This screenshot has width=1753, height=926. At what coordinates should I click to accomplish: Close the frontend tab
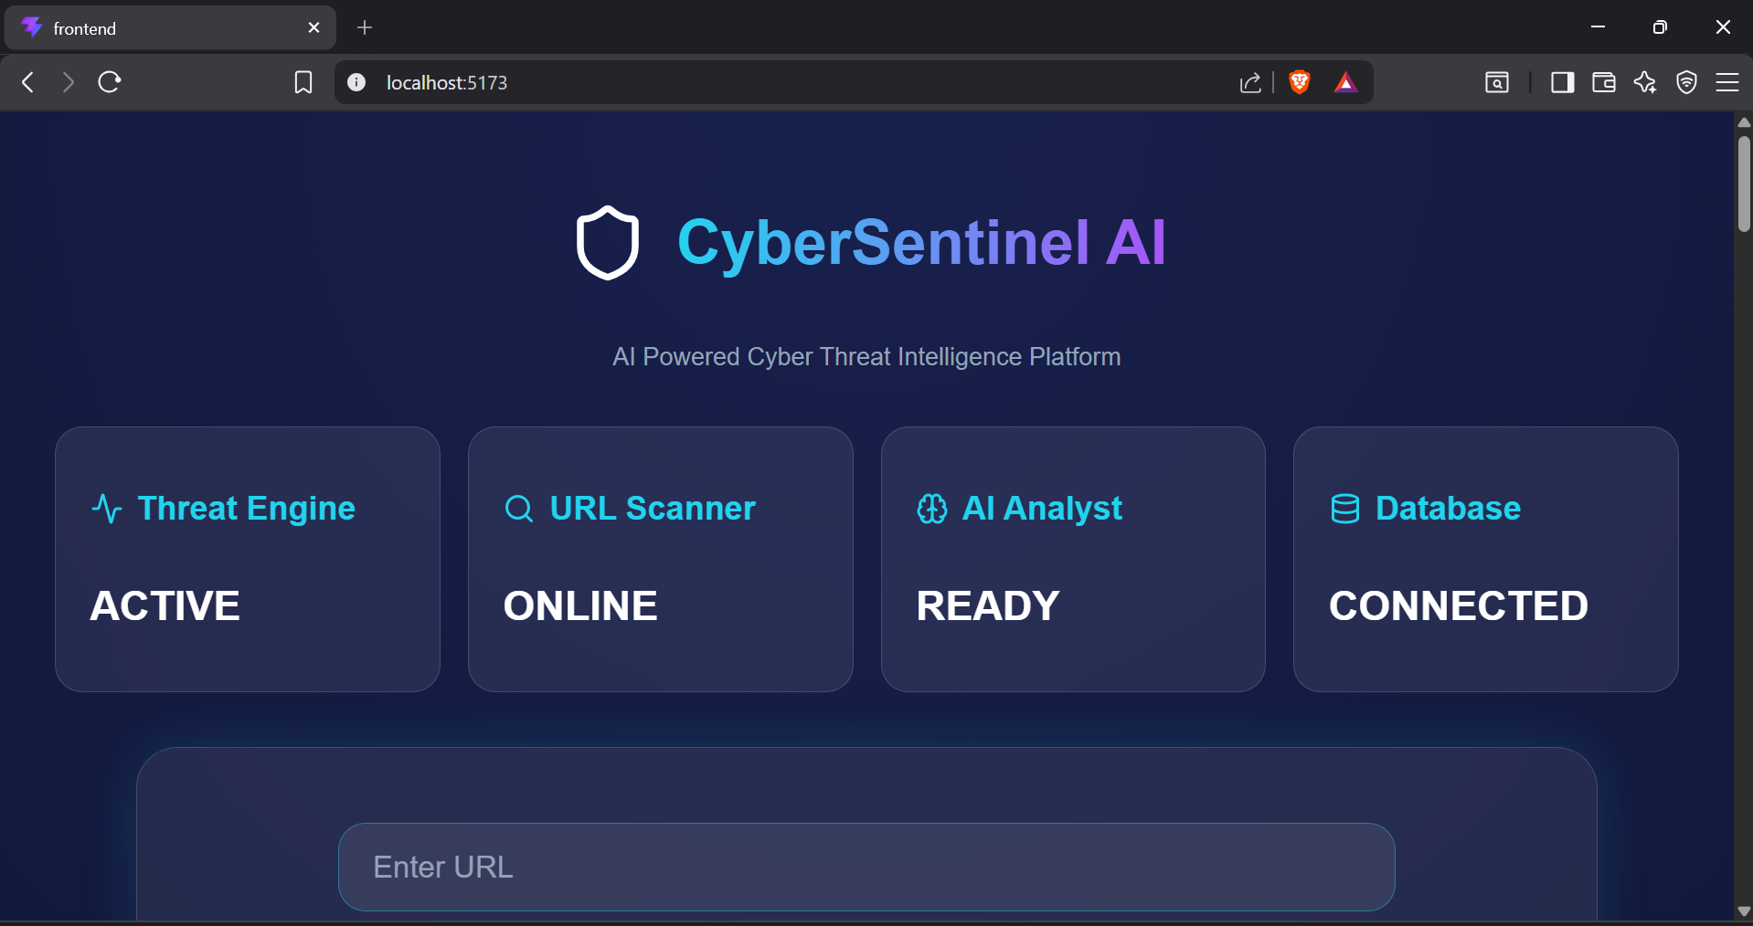pyautogui.click(x=314, y=27)
